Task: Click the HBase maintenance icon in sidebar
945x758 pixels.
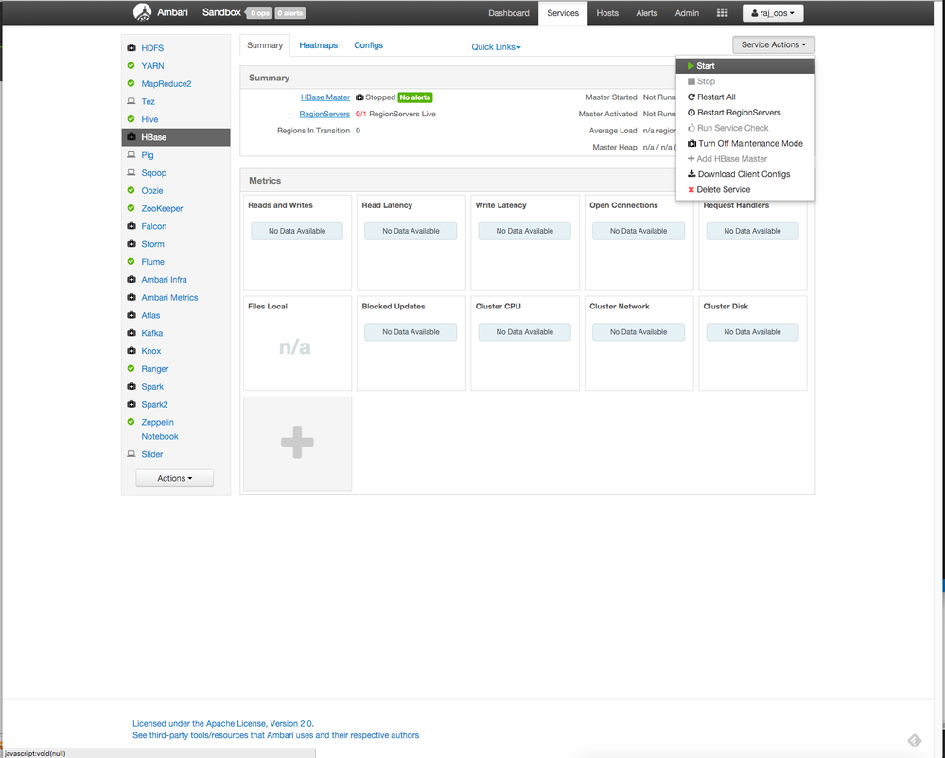Action: (131, 137)
